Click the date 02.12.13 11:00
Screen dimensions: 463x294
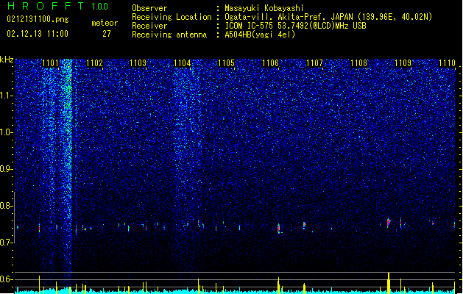pos(38,34)
